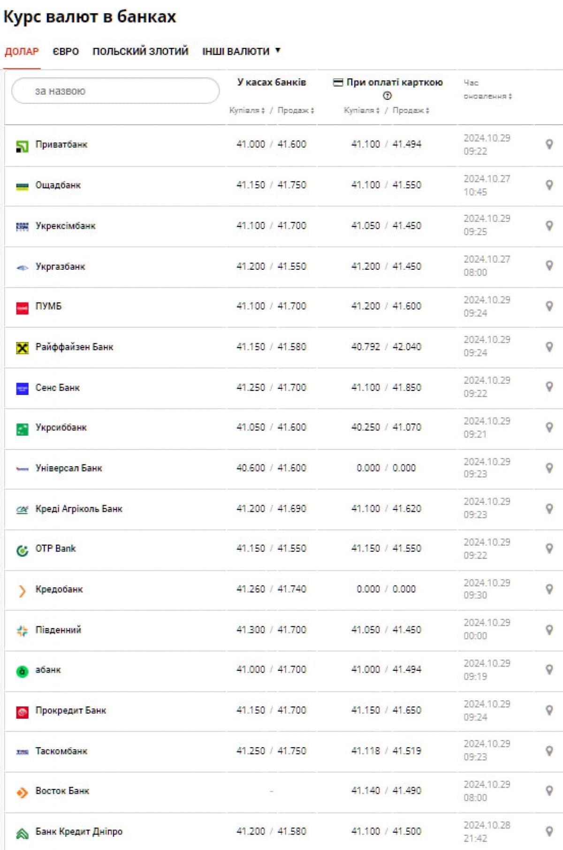
Task: Sort by cash desk Купівля column
Action: click(247, 110)
